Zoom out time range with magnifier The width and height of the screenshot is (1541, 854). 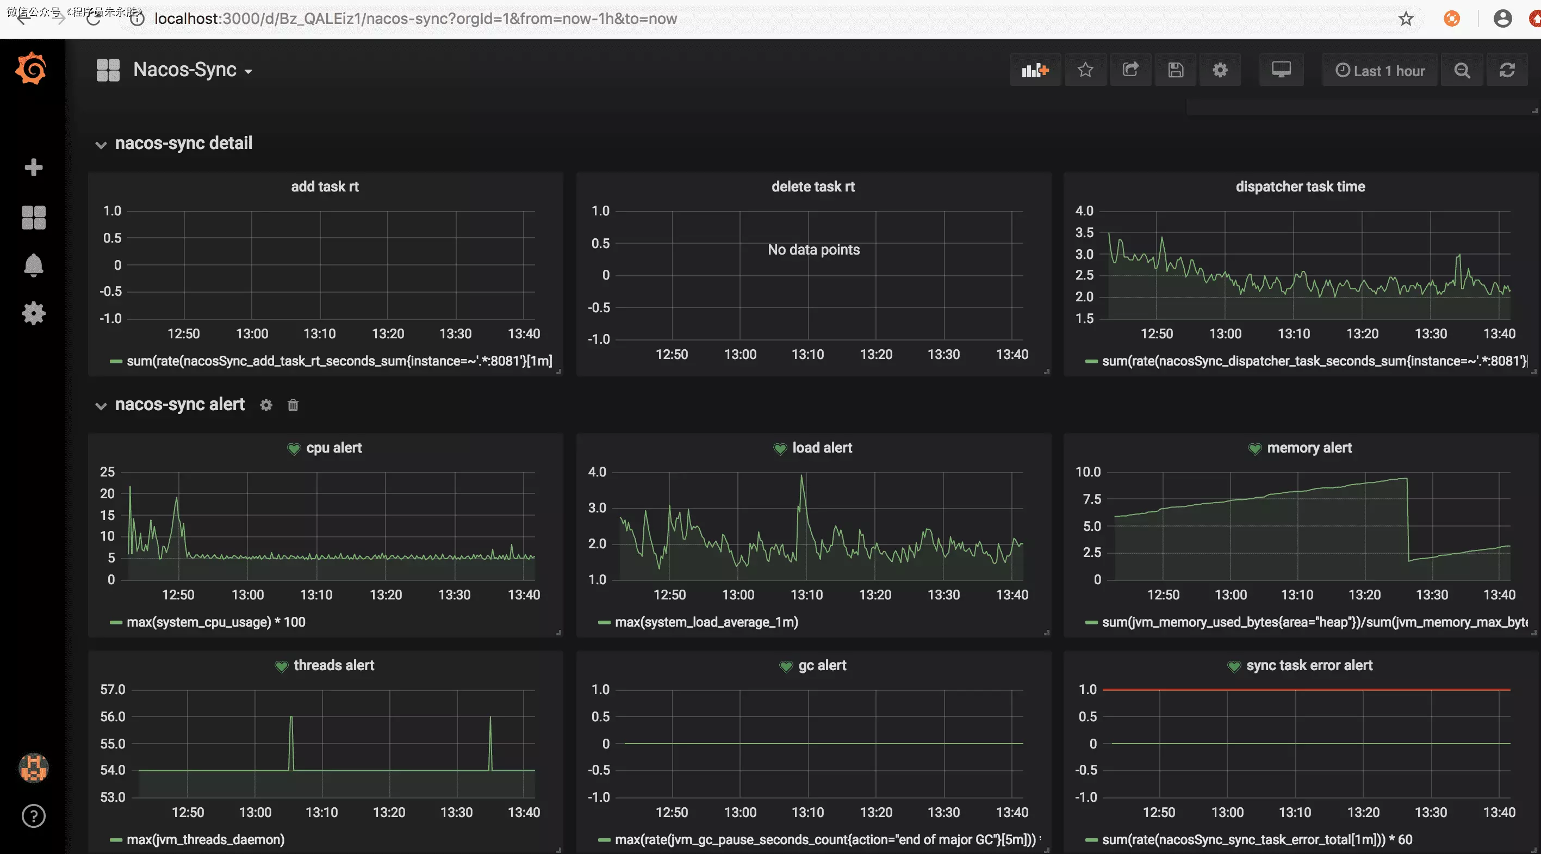1462,71
